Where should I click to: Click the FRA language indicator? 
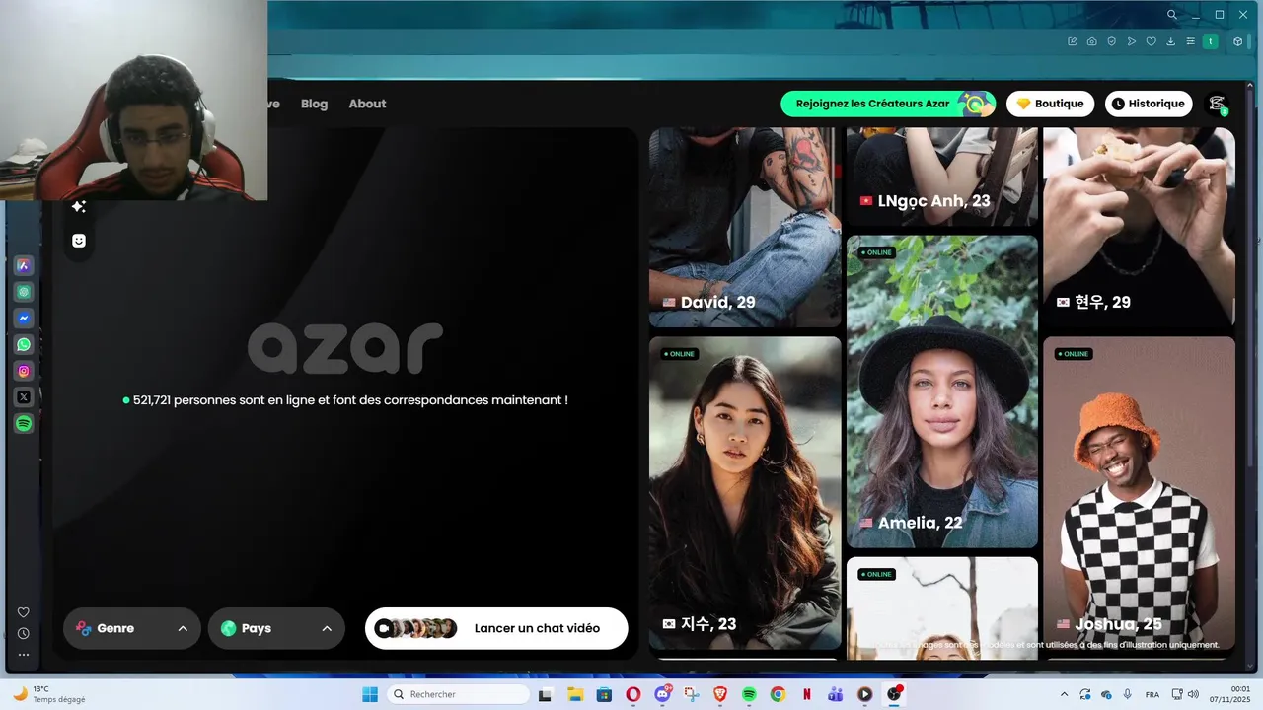pos(1152,694)
